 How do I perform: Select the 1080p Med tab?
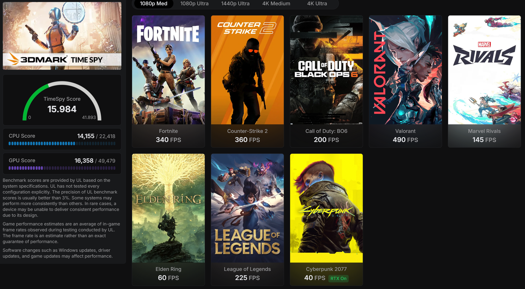(x=154, y=4)
